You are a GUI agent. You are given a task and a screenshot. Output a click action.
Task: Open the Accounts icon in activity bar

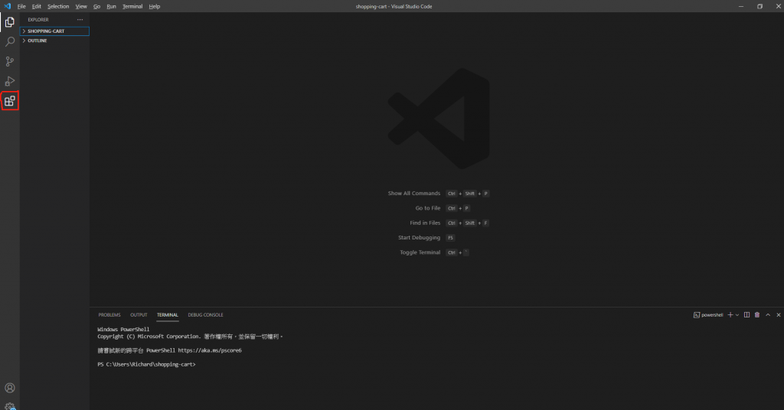tap(9, 388)
